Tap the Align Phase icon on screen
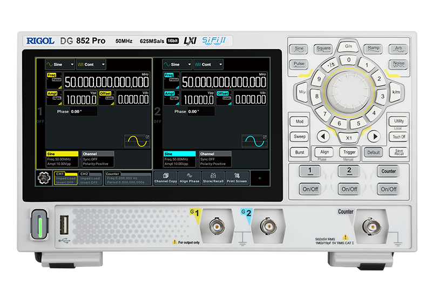Image resolution: width=432 pixels, height=298 pixels. pyautogui.click(x=190, y=178)
